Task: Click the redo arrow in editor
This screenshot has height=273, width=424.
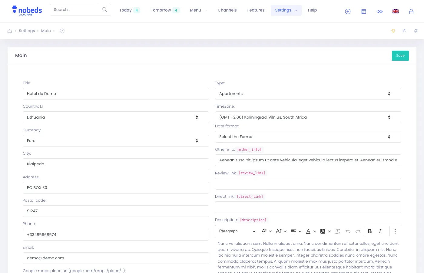Action: click(x=358, y=231)
